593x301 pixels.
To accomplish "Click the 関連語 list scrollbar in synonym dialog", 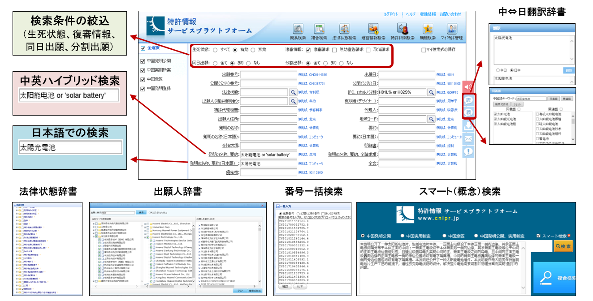I will 573,128.
